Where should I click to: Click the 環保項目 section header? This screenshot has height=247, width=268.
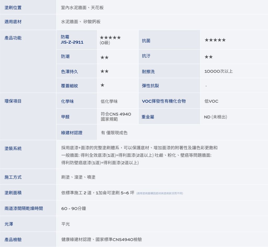pyautogui.click(x=13, y=101)
